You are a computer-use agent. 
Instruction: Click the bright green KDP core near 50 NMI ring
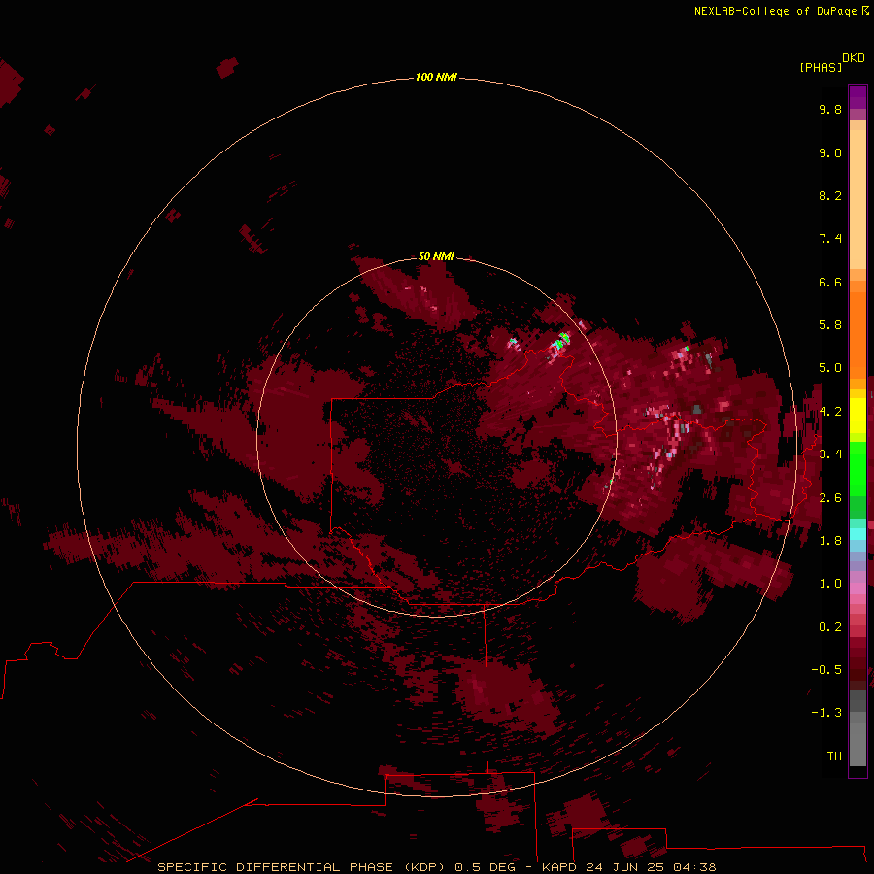click(562, 340)
